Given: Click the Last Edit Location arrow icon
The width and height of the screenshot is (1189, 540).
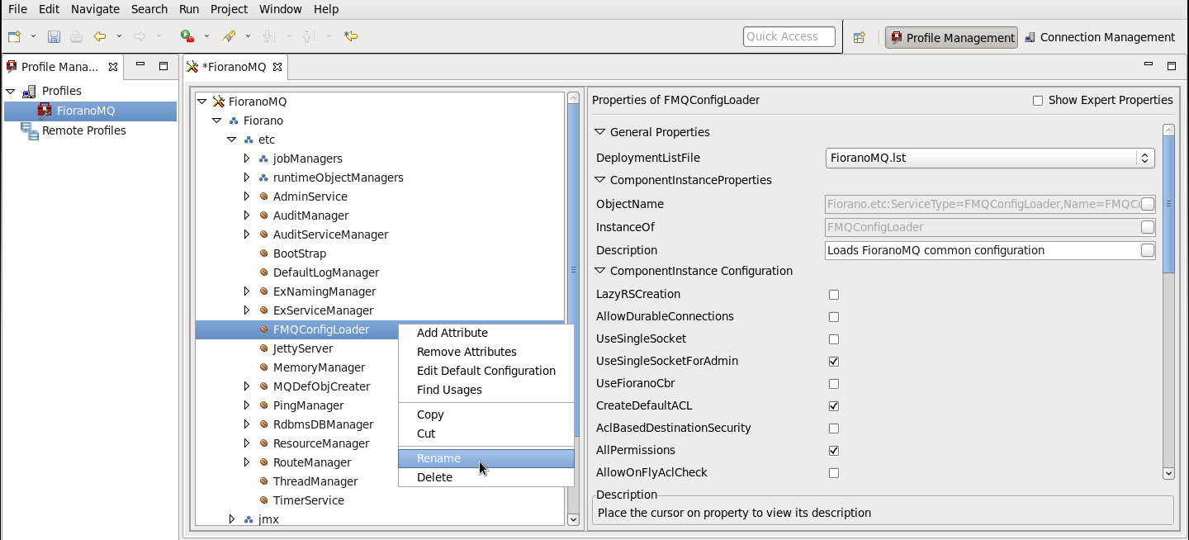Looking at the screenshot, I should point(351,36).
